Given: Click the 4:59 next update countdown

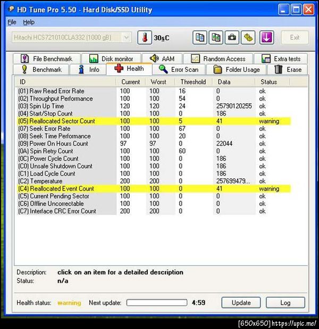Looking at the screenshot, I should tap(198, 302).
